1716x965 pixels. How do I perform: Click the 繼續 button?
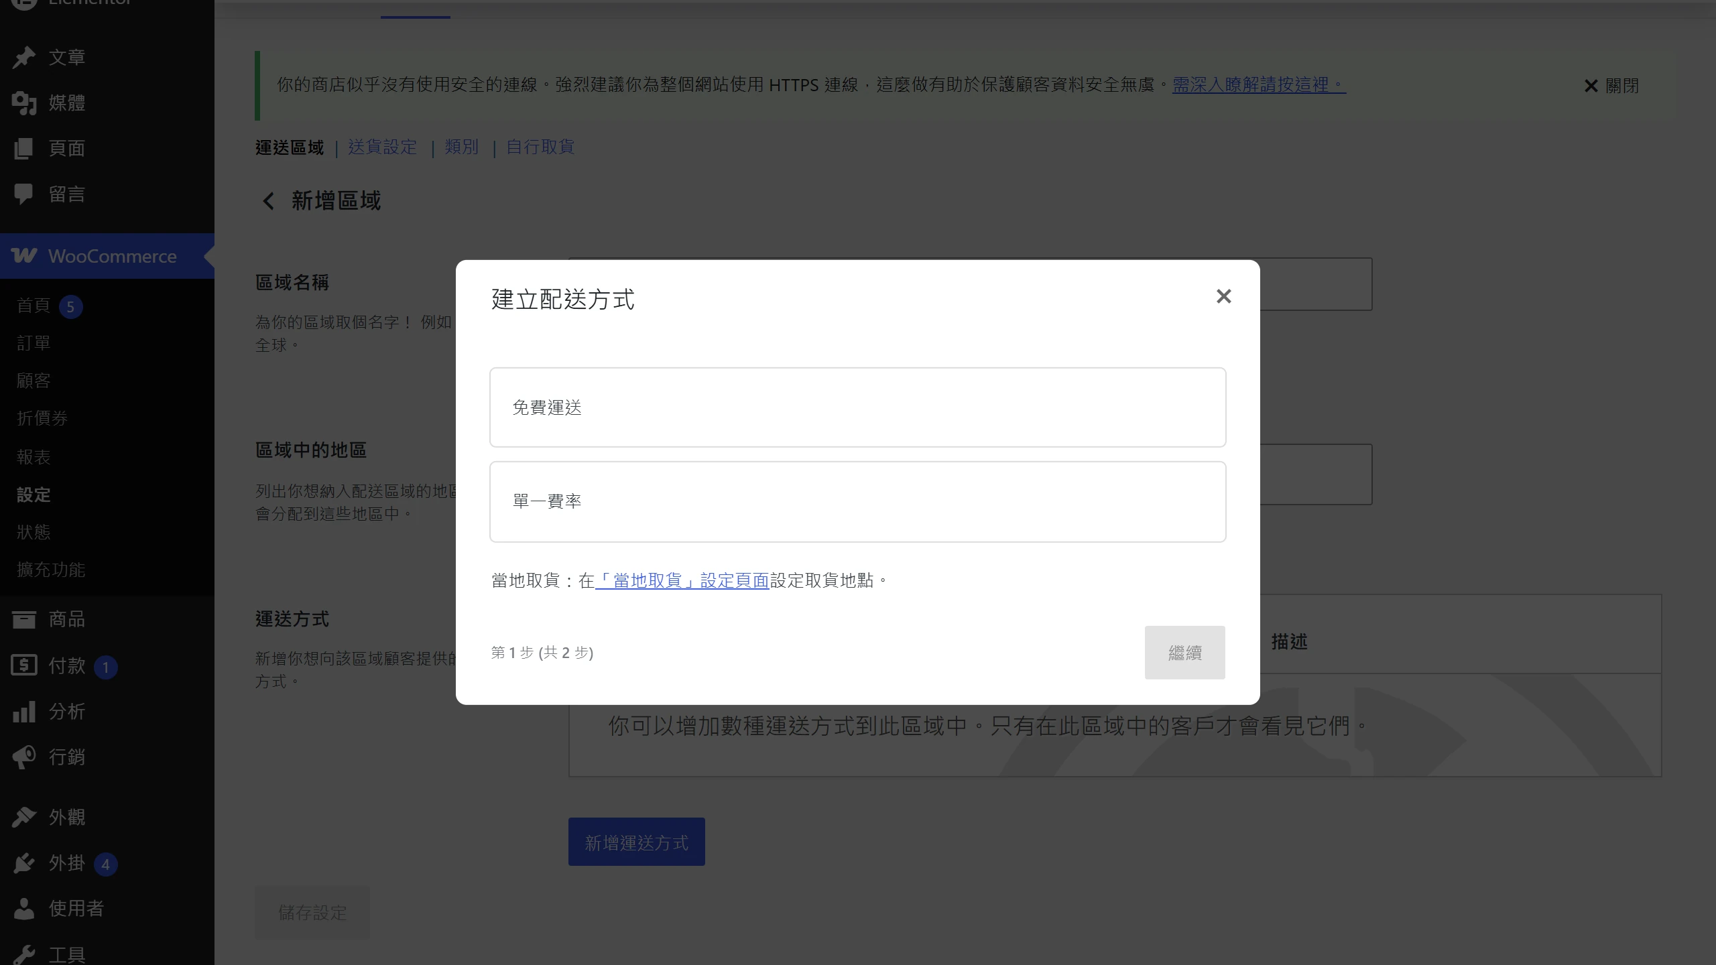pyautogui.click(x=1184, y=653)
